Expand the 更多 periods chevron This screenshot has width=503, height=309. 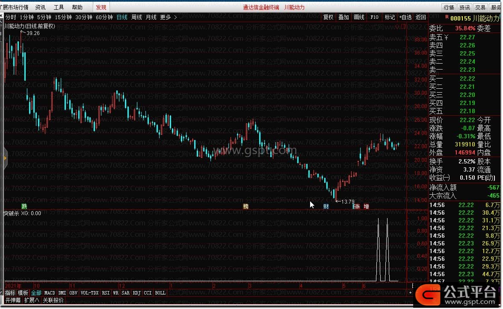point(175,17)
